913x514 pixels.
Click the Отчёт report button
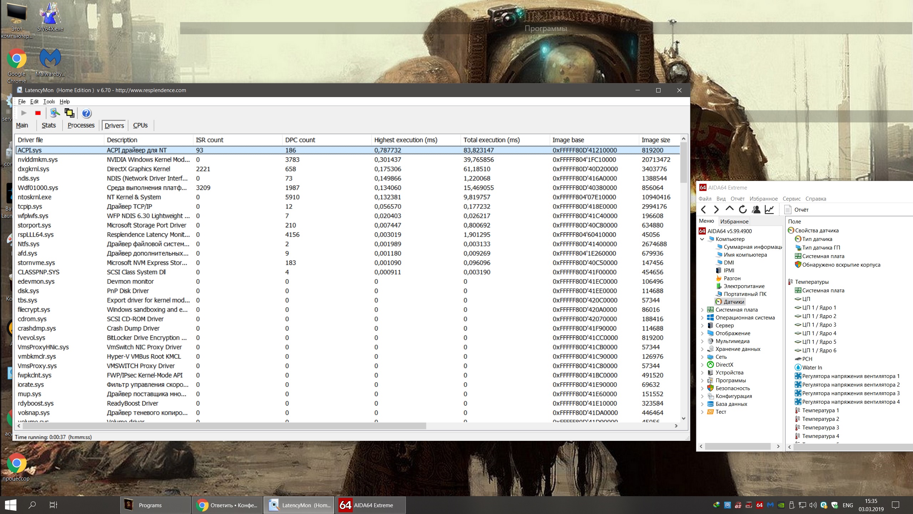click(x=796, y=210)
